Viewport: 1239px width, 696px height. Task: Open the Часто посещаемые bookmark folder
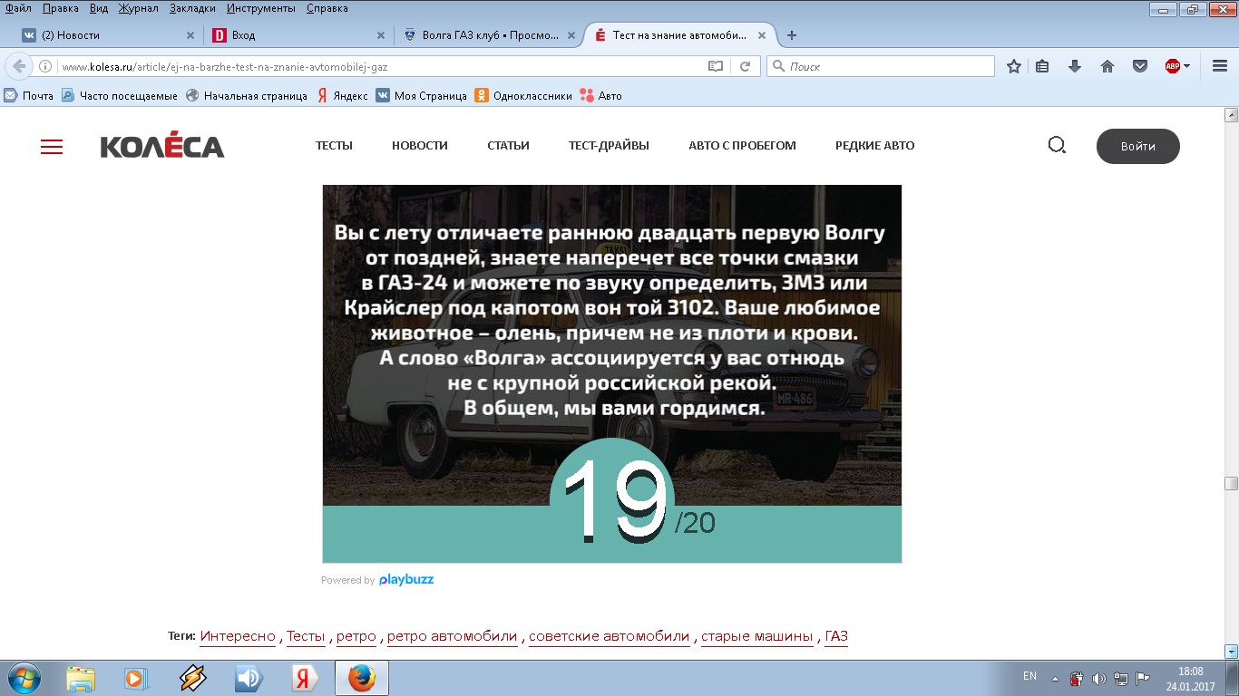click(119, 95)
